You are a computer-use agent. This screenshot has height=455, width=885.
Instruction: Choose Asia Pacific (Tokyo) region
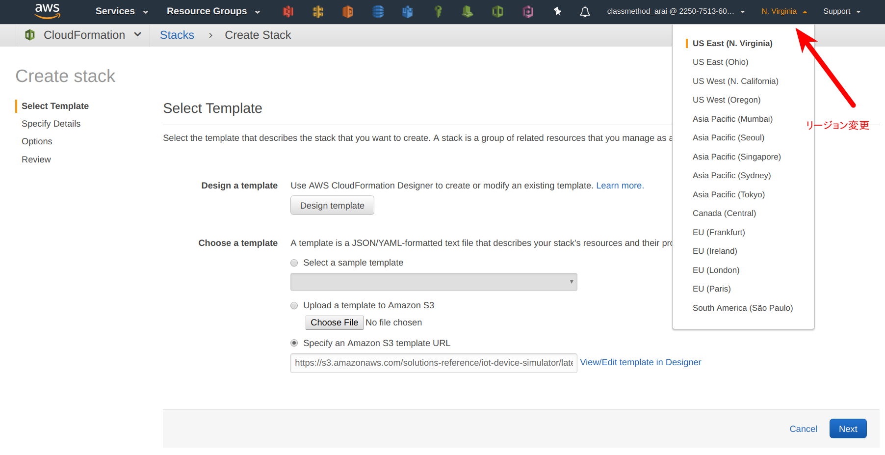click(x=729, y=194)
